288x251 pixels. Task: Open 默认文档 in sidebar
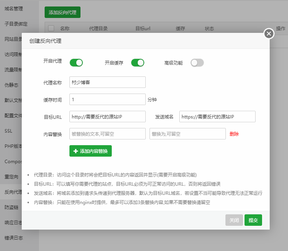tap(13, 100)
